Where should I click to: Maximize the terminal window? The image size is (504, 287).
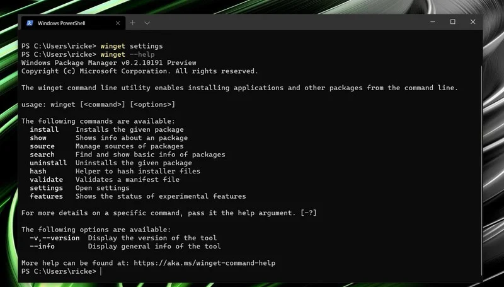452,22
